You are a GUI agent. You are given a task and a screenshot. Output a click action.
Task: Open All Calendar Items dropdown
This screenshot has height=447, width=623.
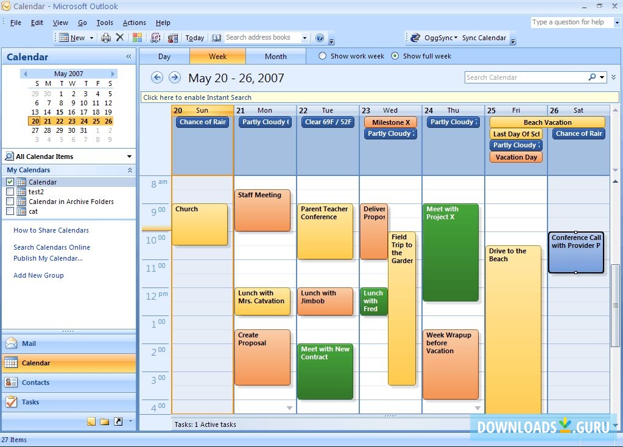129,157
